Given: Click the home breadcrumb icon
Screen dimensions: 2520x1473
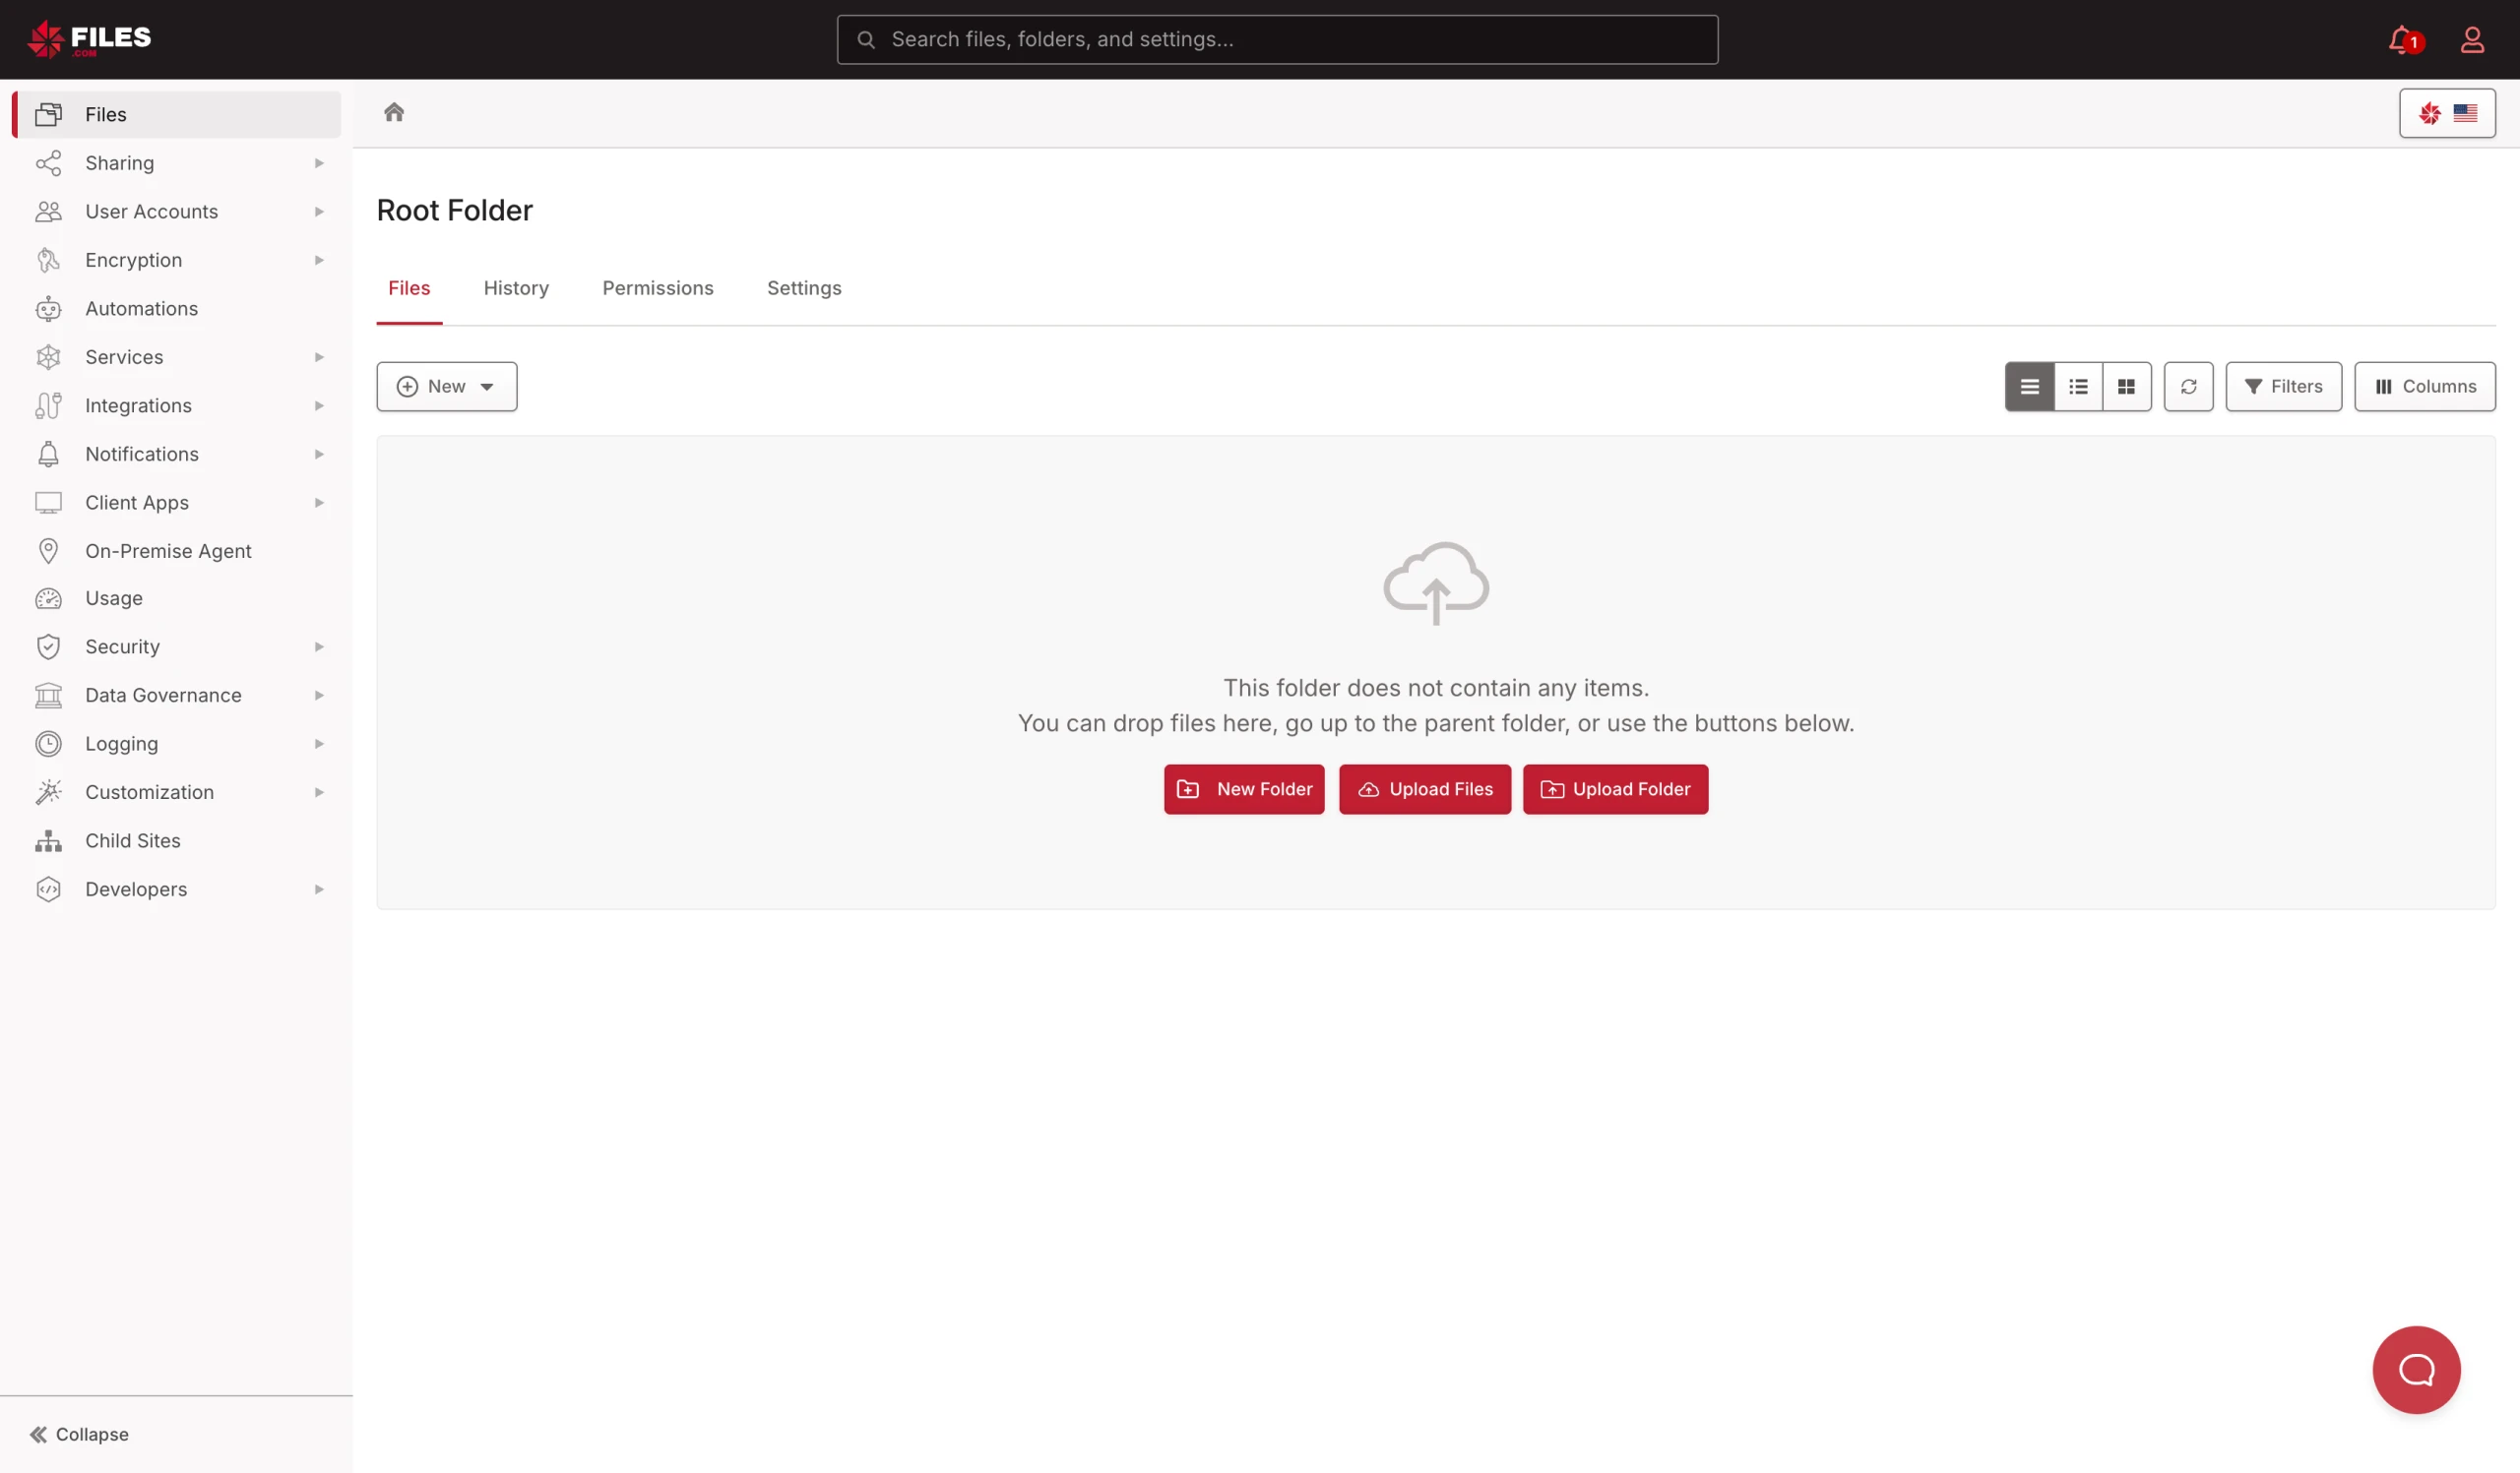Looking at the screenshot, I should coord(394,112).
